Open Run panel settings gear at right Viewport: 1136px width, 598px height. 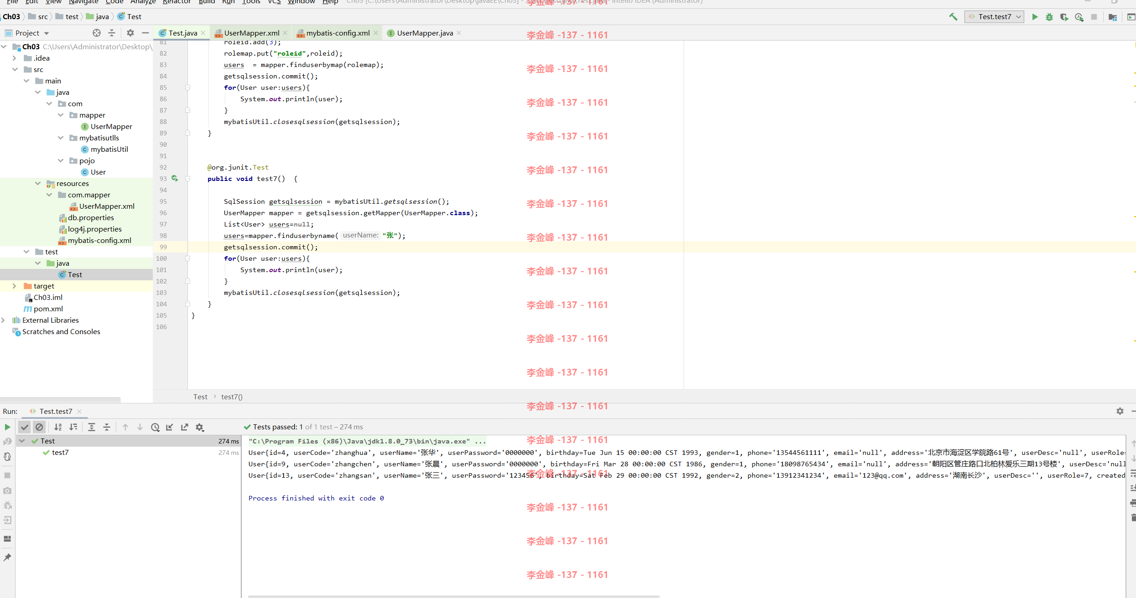(1120, 411)
